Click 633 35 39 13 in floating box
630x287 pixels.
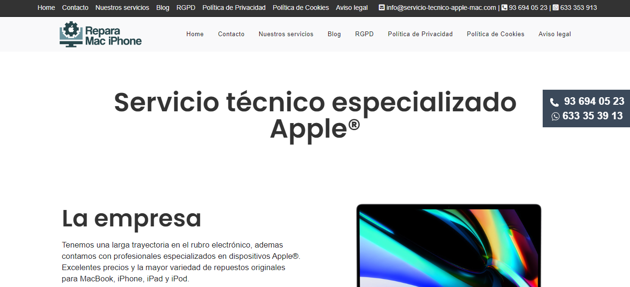pyautogui.click(x=592, y=116)
